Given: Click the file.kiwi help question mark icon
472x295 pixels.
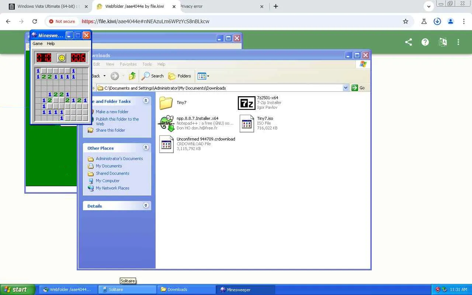Looking at the screenshot, I should click(x=425, y=42).
